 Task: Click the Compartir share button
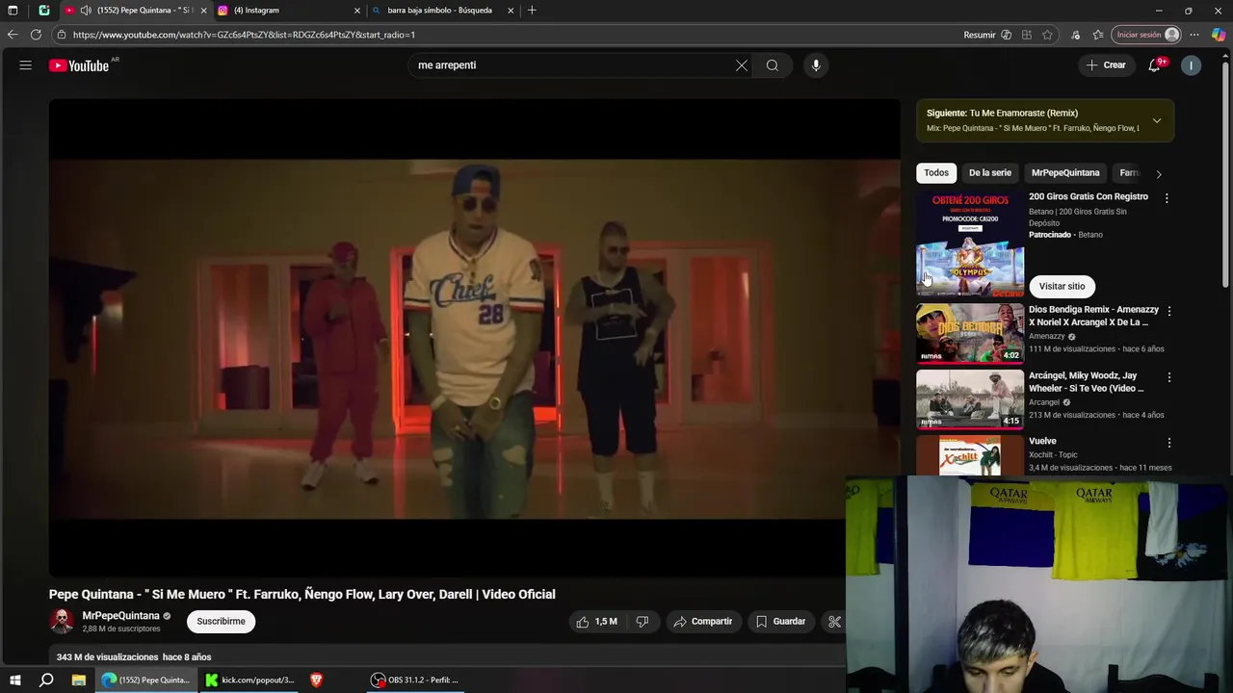[703, 622]
